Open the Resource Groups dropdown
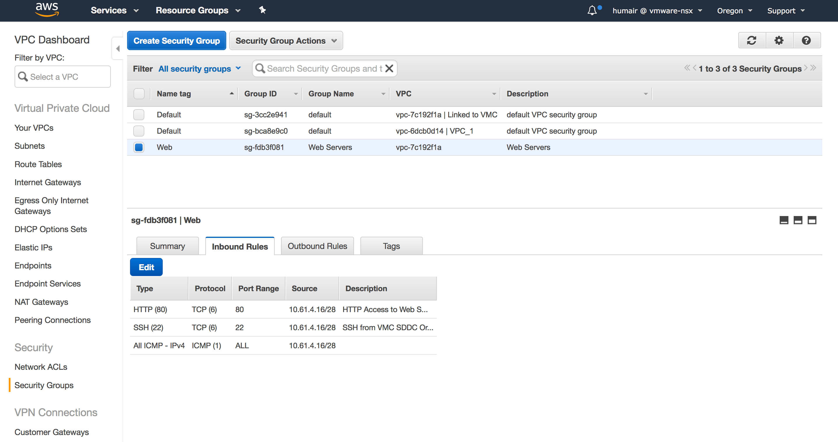838x442 pixels. [x=198, y=10]
